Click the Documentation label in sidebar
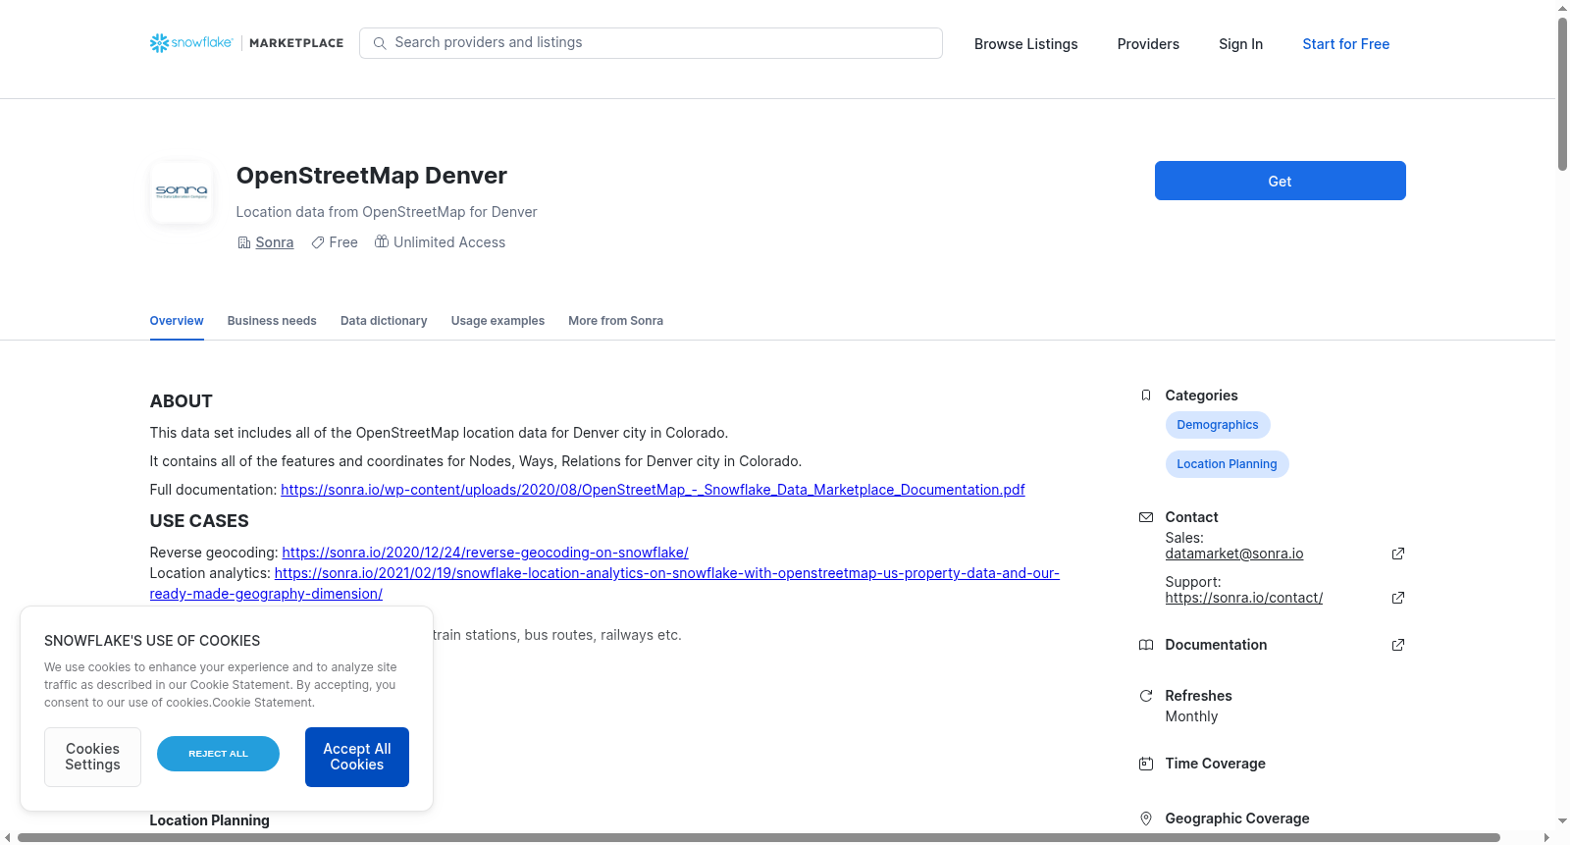Image resolution: width=1570 pixels, height=845 pixels. click(x=1216, y=645)
